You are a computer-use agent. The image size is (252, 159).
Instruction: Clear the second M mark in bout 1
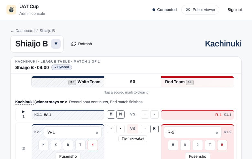(121, 114)
